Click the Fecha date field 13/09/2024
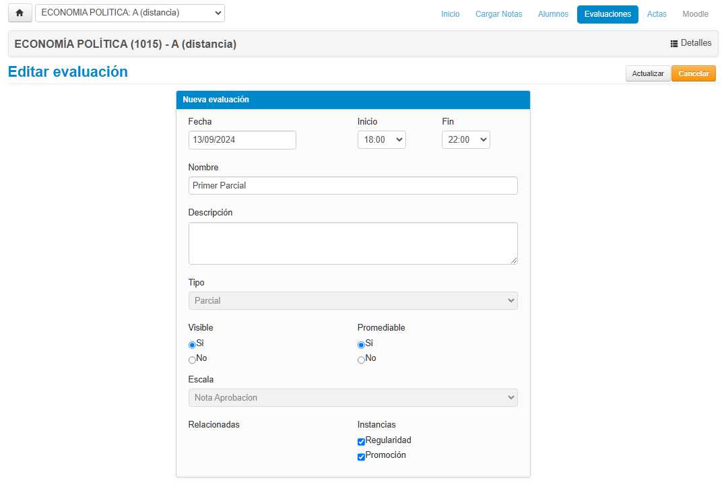This screenshot has height=503, width=724. pyautogui.click(x=242, y=140)
